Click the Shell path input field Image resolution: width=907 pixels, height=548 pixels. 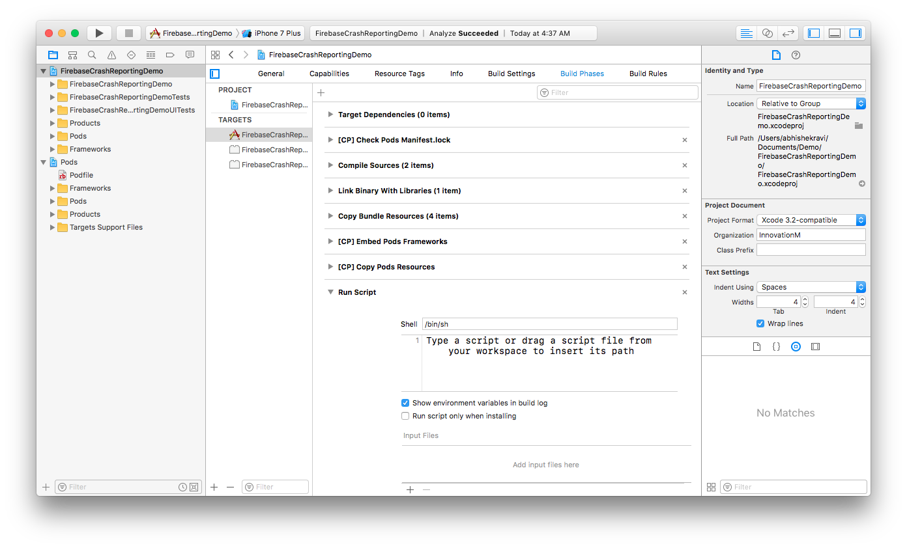[549, 324]
